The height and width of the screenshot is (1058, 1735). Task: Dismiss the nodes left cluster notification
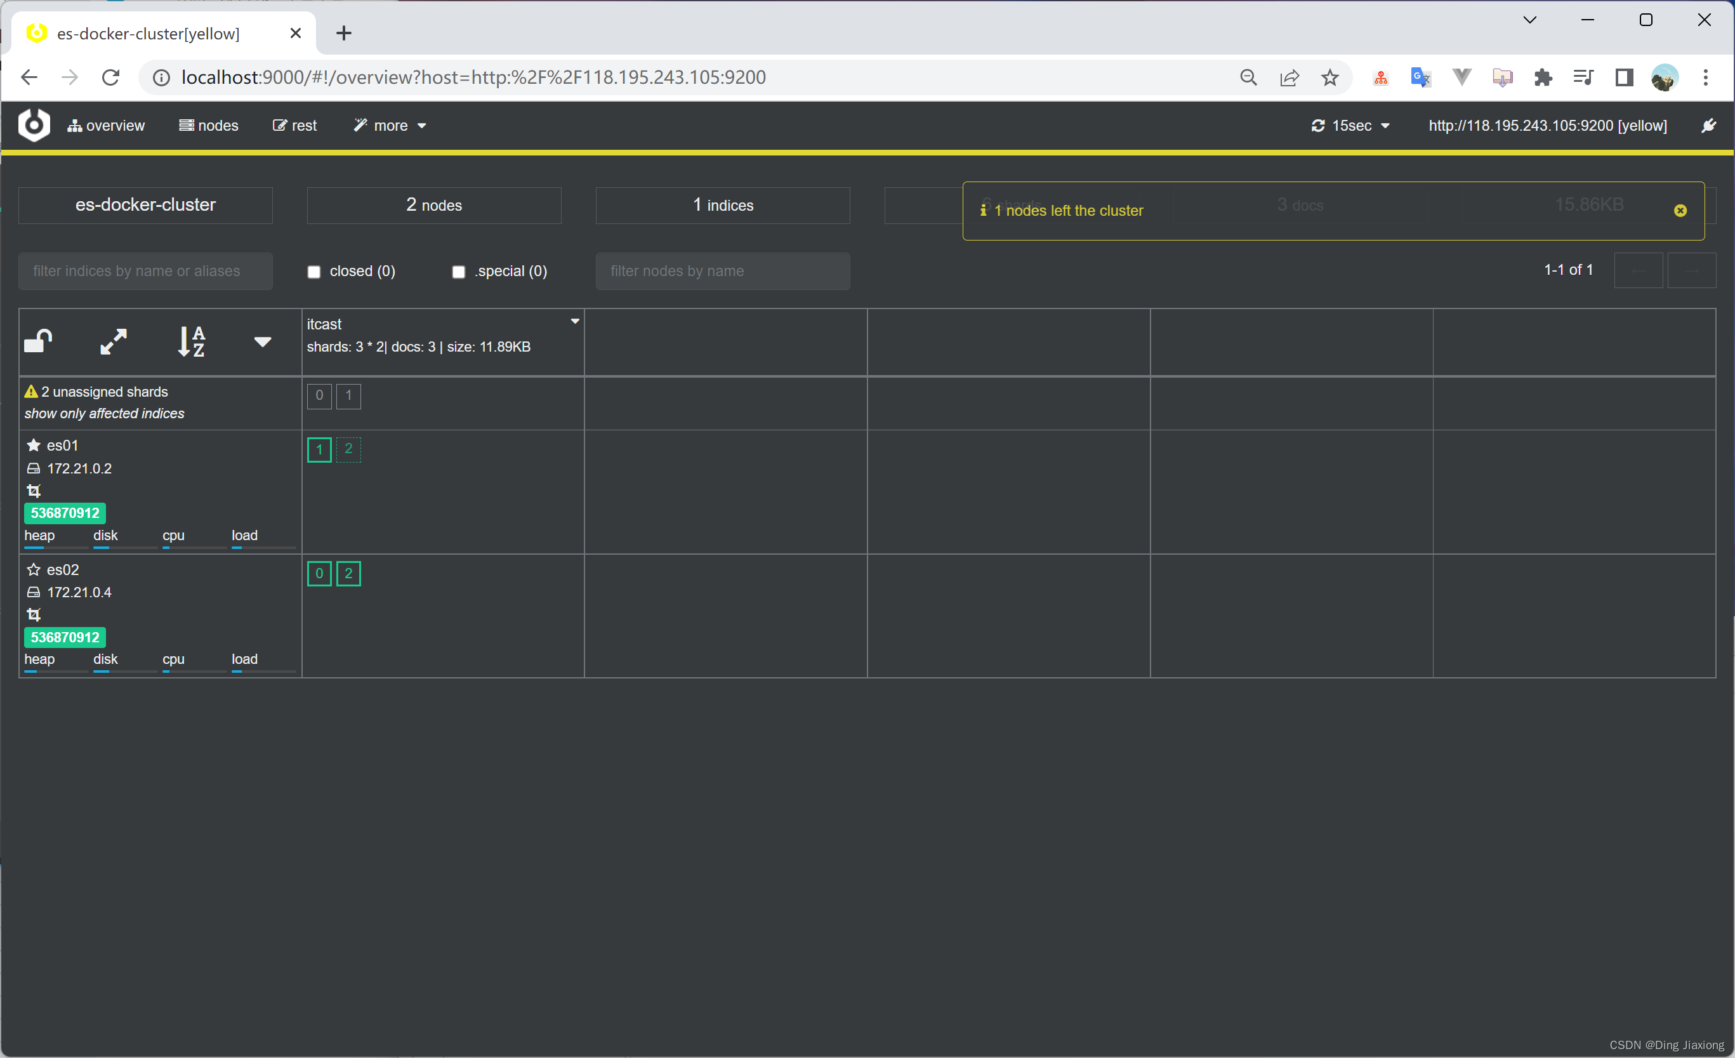[1680, 211]
